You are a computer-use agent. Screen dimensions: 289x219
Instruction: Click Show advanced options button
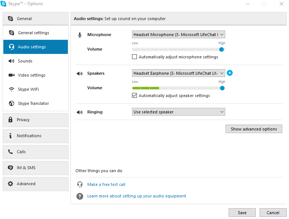tap(254, 129)
